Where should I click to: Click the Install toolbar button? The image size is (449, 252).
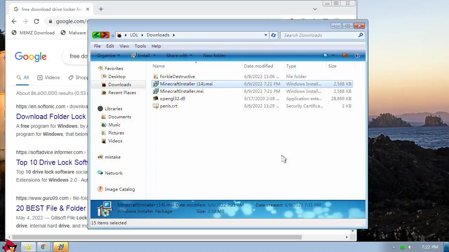click(x=140, y=55)
